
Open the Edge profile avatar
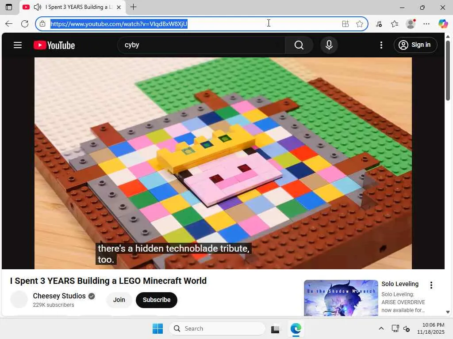click(x=411, y=24)
